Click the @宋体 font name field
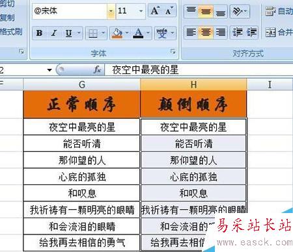 coord(70,11)
